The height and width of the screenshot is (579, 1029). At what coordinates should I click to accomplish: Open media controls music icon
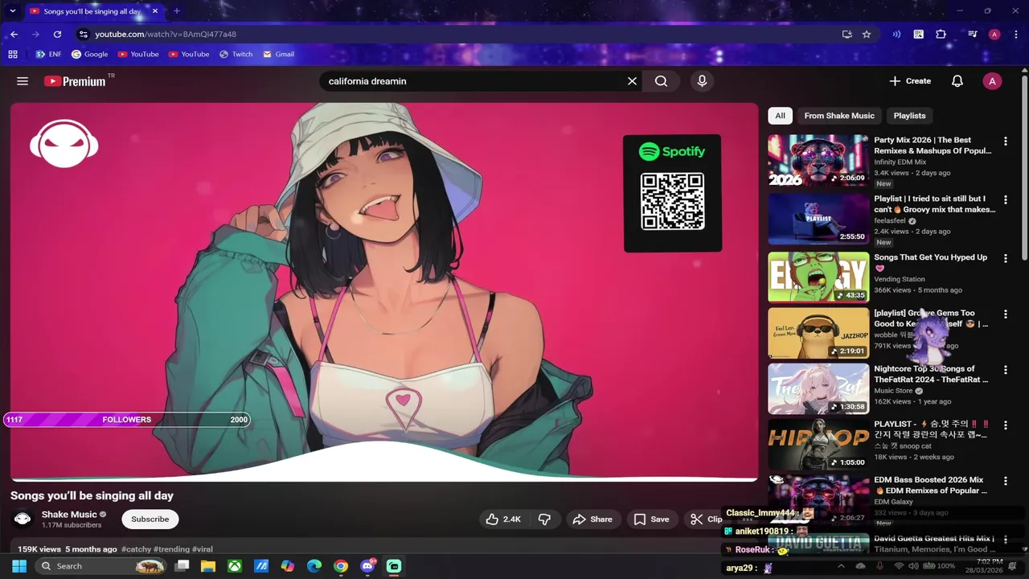[x=973, y=35]
